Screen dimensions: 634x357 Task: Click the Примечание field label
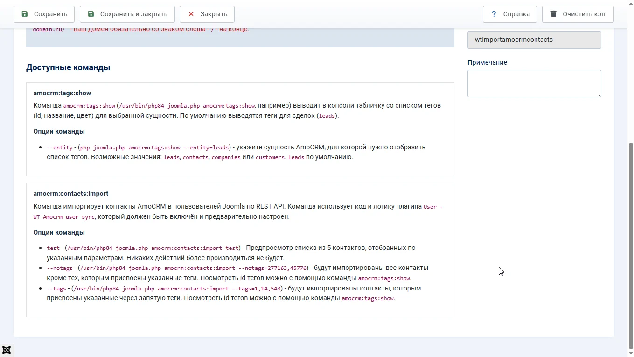(487, 62)
